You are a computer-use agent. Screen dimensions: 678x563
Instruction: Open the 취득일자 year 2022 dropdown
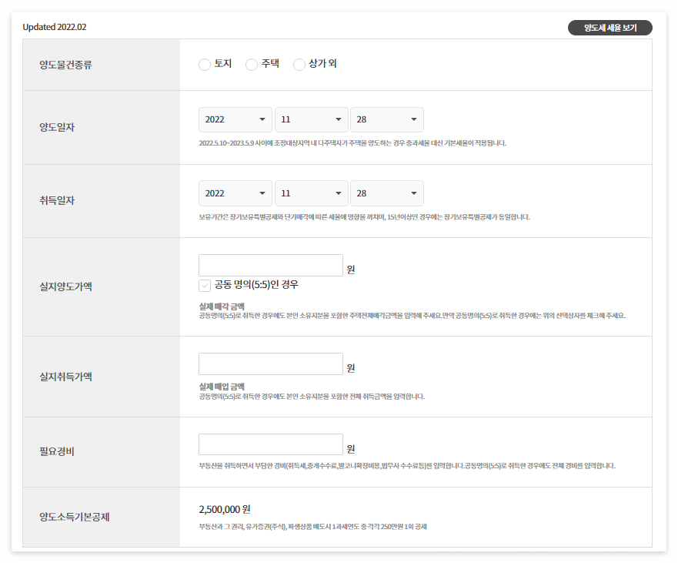[235, 193]
